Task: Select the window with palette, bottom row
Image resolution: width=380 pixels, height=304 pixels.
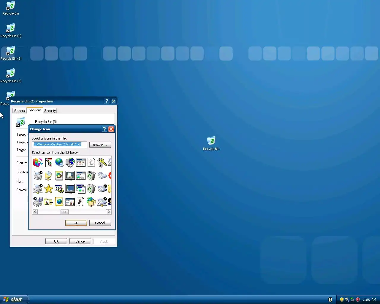Action: point(70,202)
